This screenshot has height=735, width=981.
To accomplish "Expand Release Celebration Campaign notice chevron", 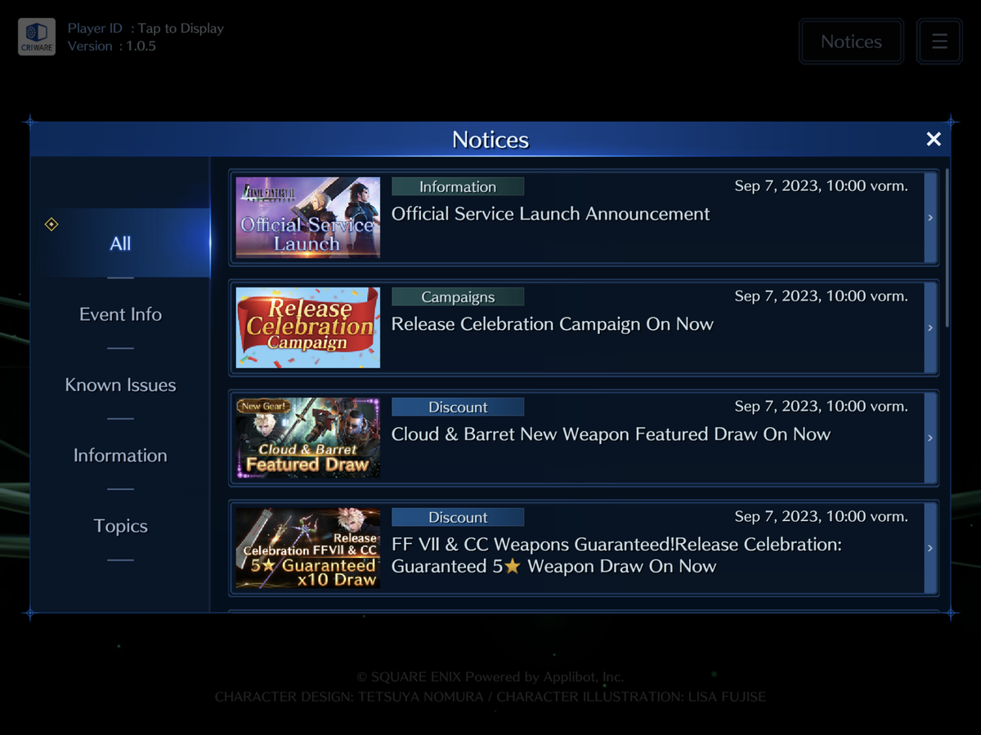I will coord(930,327).
